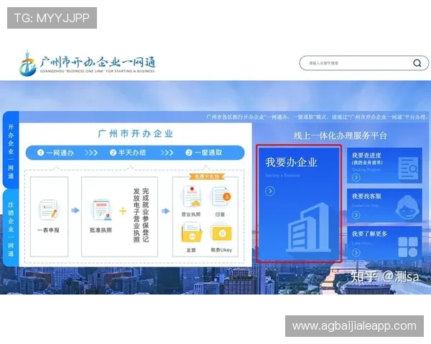Click step 1 一网通办 label
431x344 pixels.
point(55,153)
